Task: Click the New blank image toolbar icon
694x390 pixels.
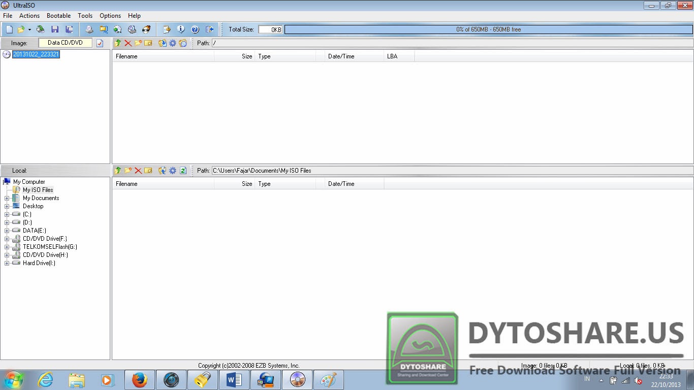Action: click(9, 29)
